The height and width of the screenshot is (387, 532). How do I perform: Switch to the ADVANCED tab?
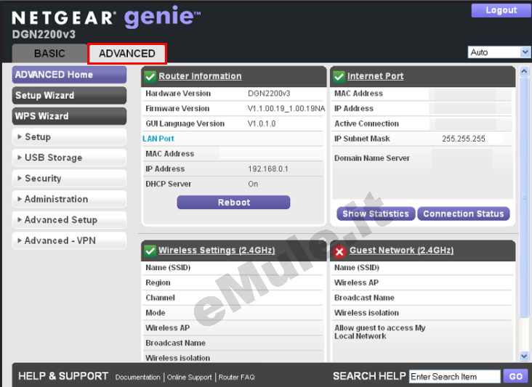pos(127,53)
